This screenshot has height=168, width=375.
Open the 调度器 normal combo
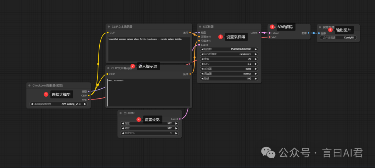(x=229, y=74)
